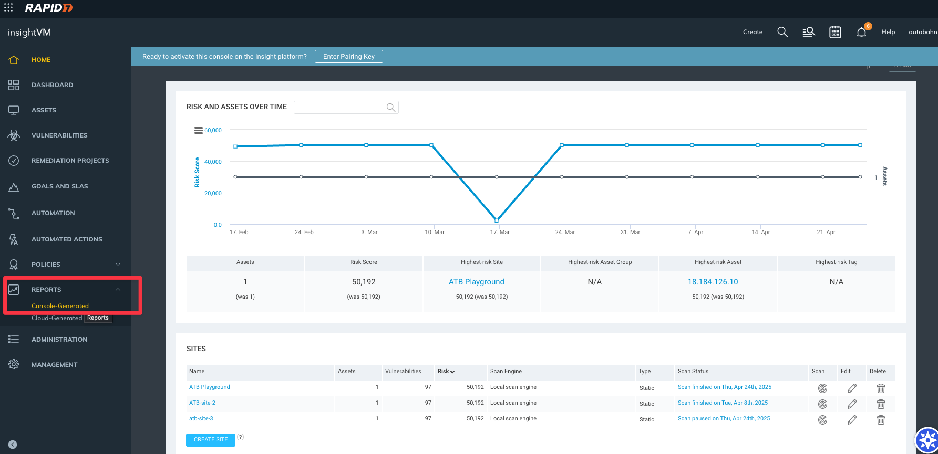Open the floating assistant widget icon
This screenshot has width=938, height=454.
pyautogui.click(x=927, y=441)
